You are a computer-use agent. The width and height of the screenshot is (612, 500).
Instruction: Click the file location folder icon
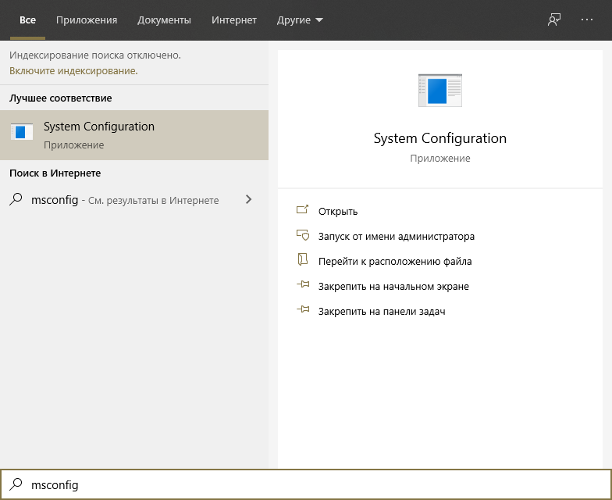pos(303,259)
